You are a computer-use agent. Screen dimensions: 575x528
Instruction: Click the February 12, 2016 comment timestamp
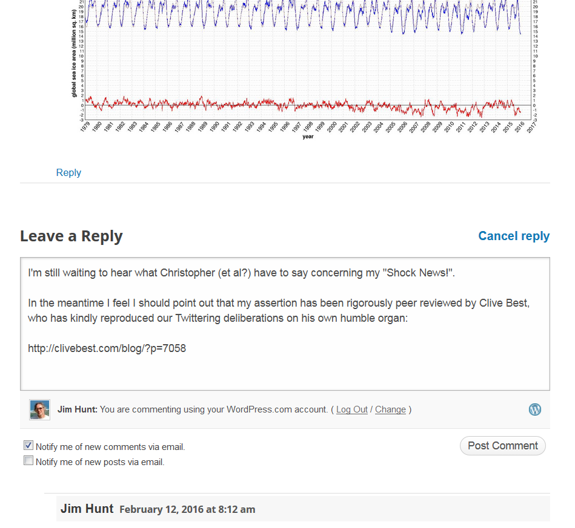coord(187,509)
